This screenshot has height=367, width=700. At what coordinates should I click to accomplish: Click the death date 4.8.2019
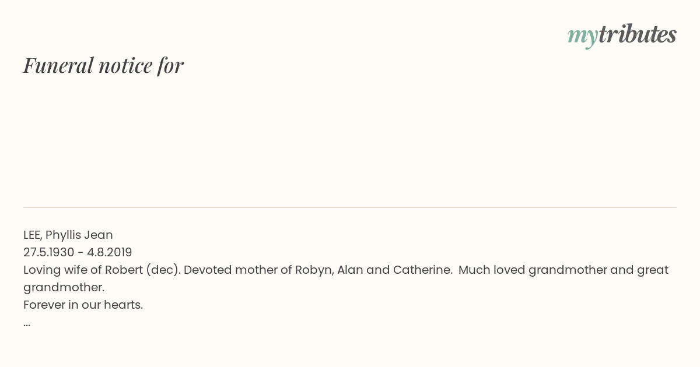point(110,252)
